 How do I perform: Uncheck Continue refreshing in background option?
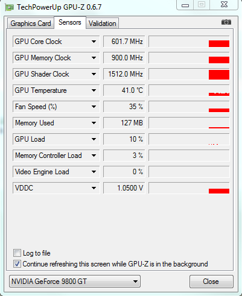point(17,264)
